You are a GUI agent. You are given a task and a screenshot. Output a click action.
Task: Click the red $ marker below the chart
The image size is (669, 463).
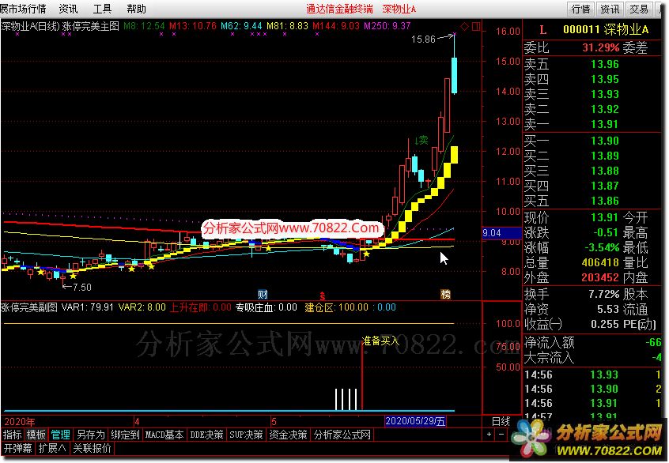pos(323,295)
